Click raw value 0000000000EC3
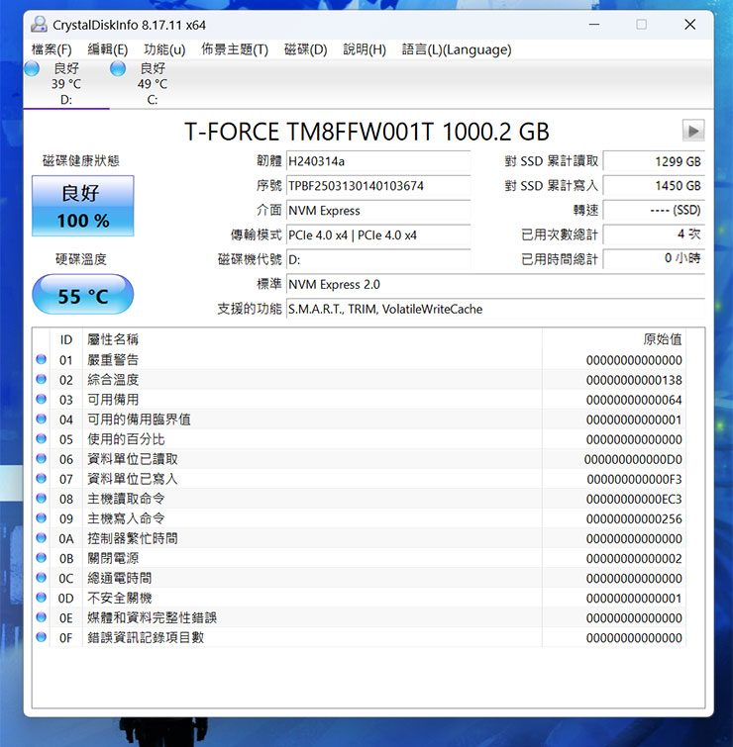The width and height of the screenshot is (733, 747). point(634,500)
